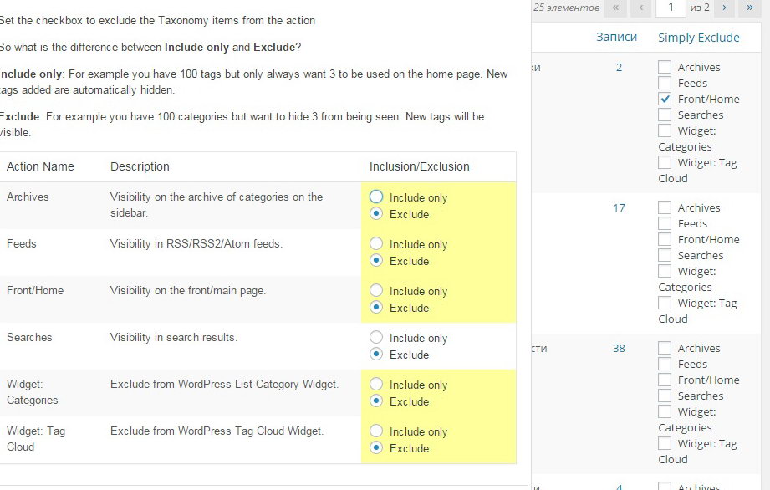The width and height of the screenshot is (770, 490).
Task: Click the current page number field
Action: (670, 8)
